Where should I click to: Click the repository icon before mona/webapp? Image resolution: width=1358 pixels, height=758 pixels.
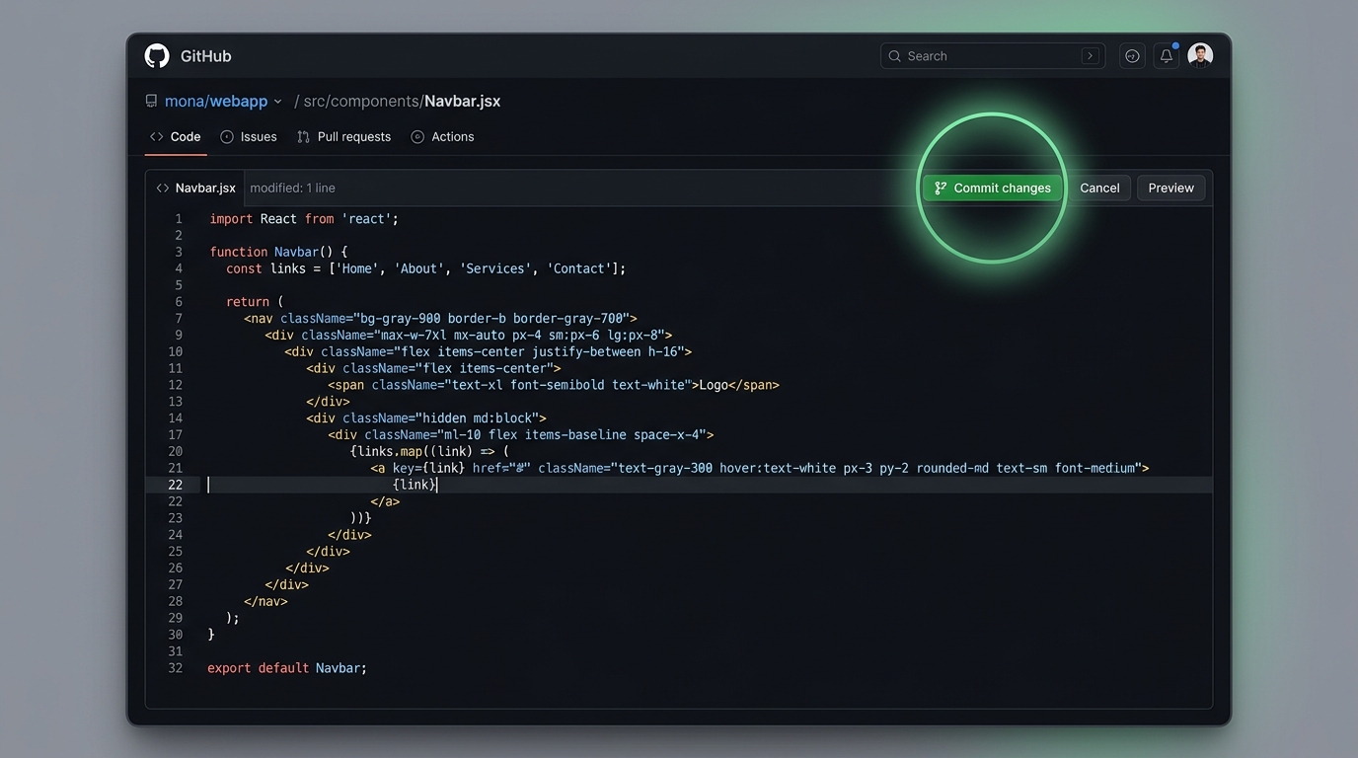coord(151,101)
